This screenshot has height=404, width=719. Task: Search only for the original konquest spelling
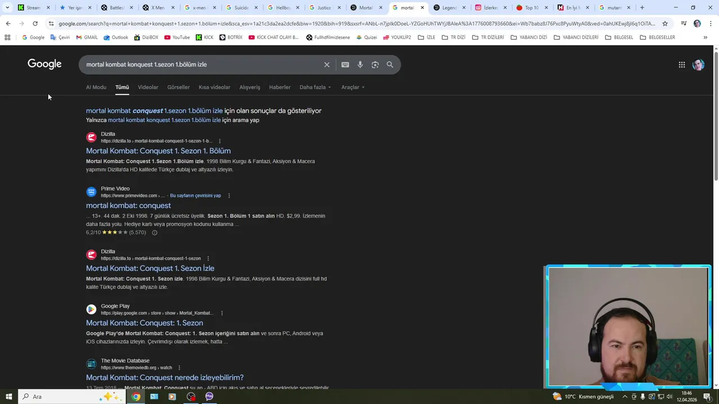(x=164, y=120)
